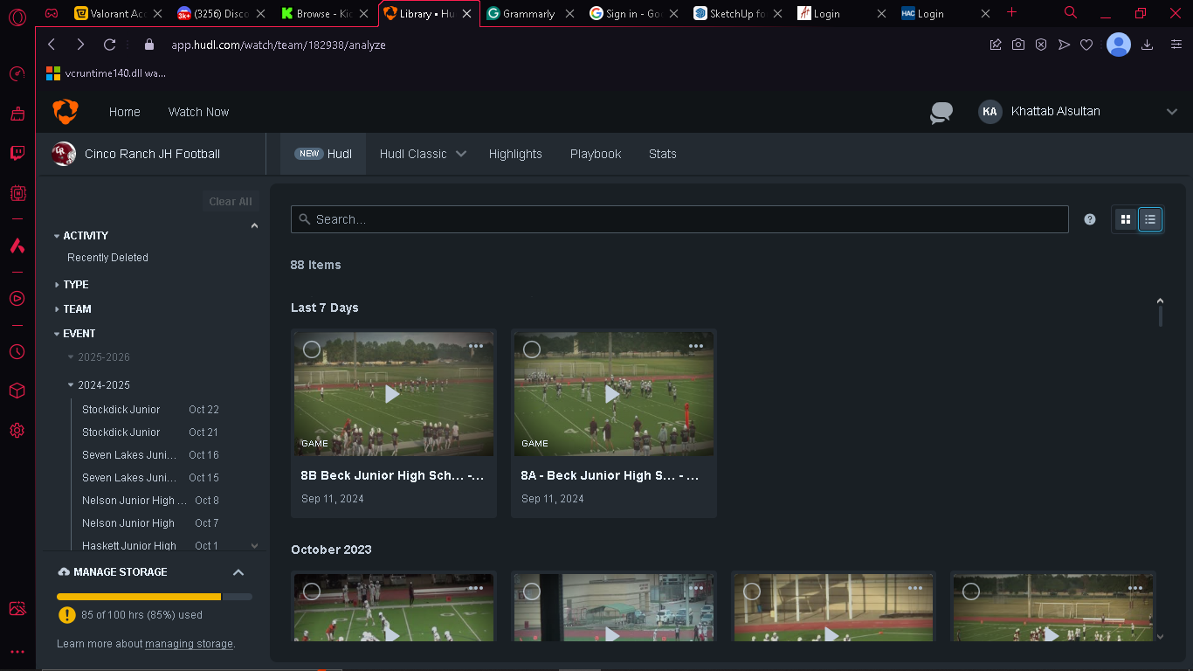The width and height of the screenshot is (1193, 671).
Task: Select the NEW Hudl tab
Action: 323,154
